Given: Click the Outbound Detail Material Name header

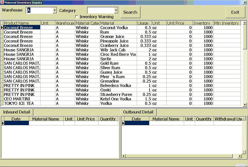Looking at the screenshot, I should click(x=166, y=119).
